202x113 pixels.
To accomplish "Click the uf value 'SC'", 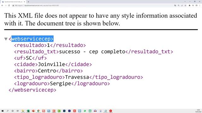I will pyautogui.click(x=29, y=58).
